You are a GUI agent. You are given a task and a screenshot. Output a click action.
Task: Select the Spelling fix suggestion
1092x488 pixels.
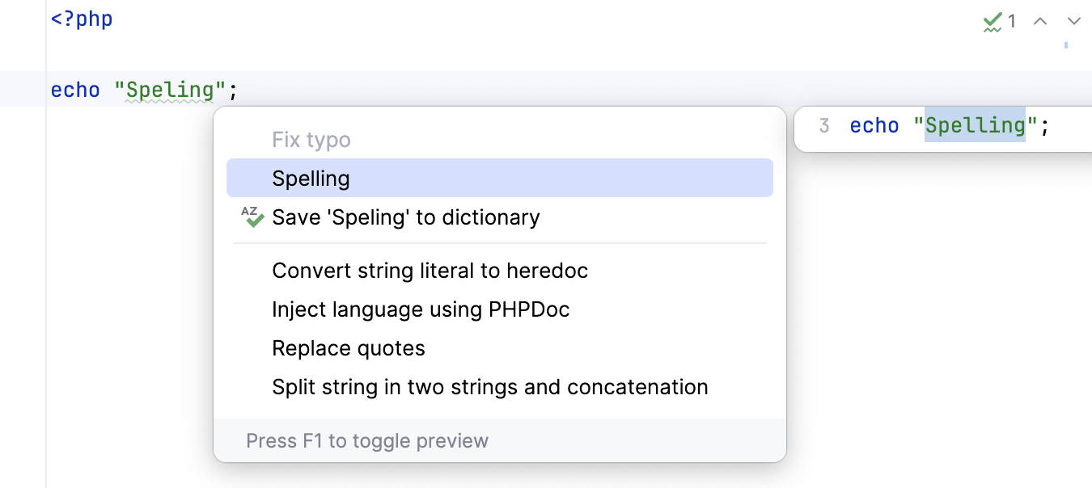[311, 178]
